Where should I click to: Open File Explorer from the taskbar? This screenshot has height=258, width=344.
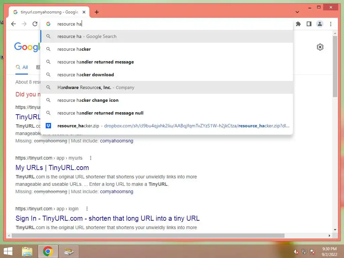point(27,251)
